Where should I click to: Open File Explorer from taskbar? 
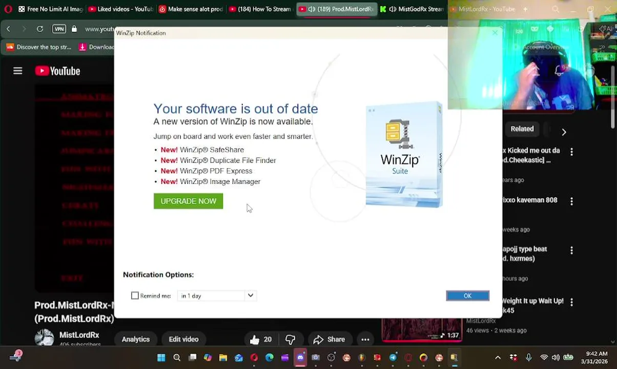point(223,358)
